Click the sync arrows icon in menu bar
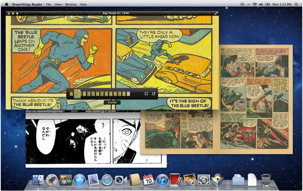 (x=248, y=4)
